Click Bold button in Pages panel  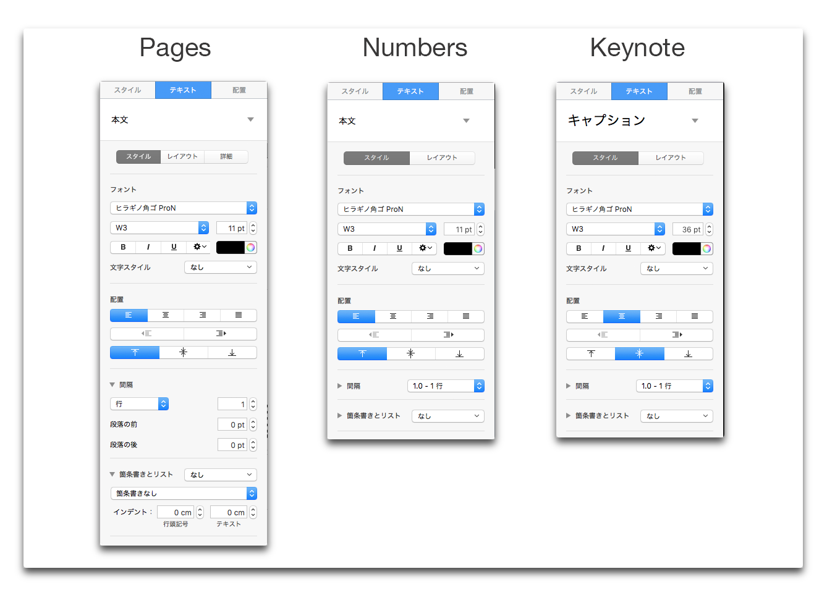123,247
